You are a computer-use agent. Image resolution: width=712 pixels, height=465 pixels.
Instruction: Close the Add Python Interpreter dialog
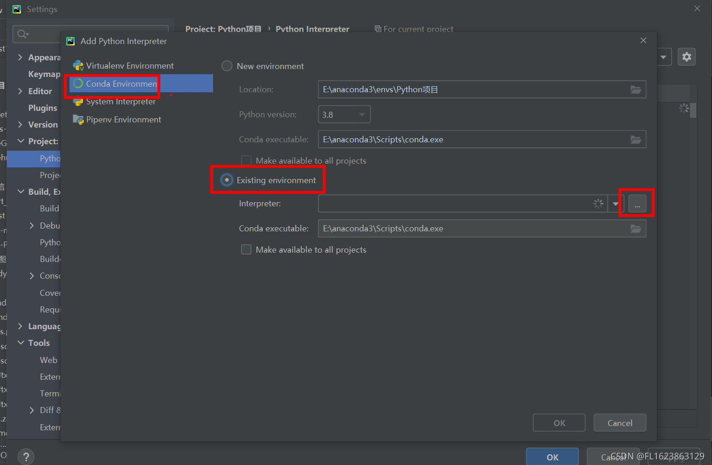tap(643, 40)
